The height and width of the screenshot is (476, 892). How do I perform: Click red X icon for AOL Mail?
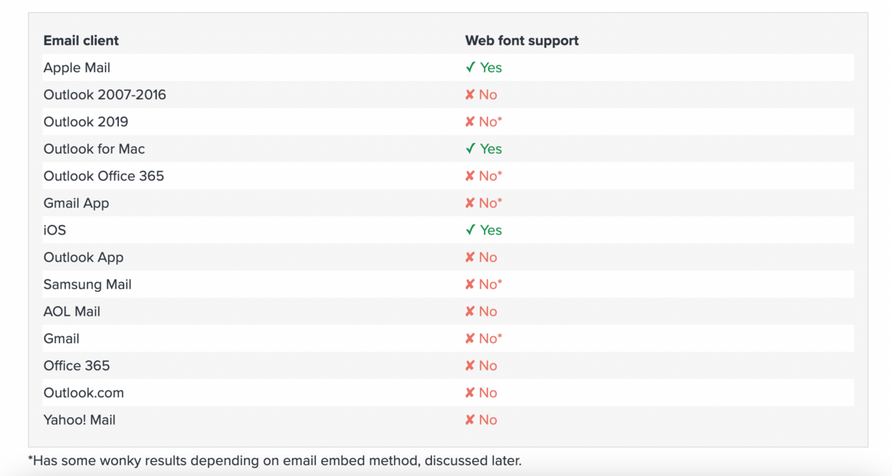470,312
